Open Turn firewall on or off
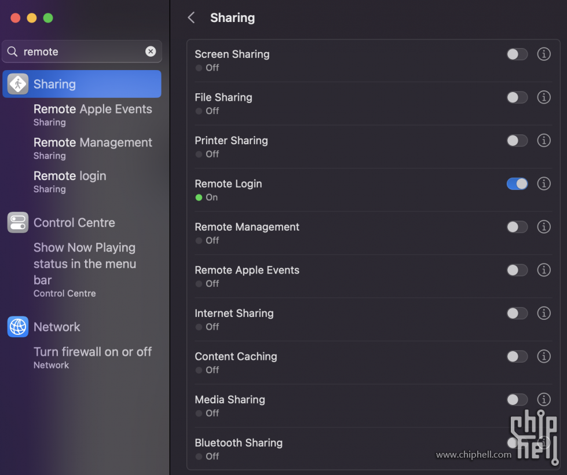The width and height of the screenshot is (567, 475). coord(93,352)
